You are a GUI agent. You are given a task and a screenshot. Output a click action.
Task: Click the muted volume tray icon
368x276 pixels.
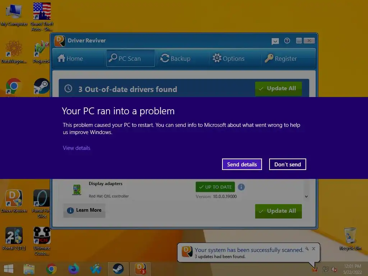click(x=334, y=269)
